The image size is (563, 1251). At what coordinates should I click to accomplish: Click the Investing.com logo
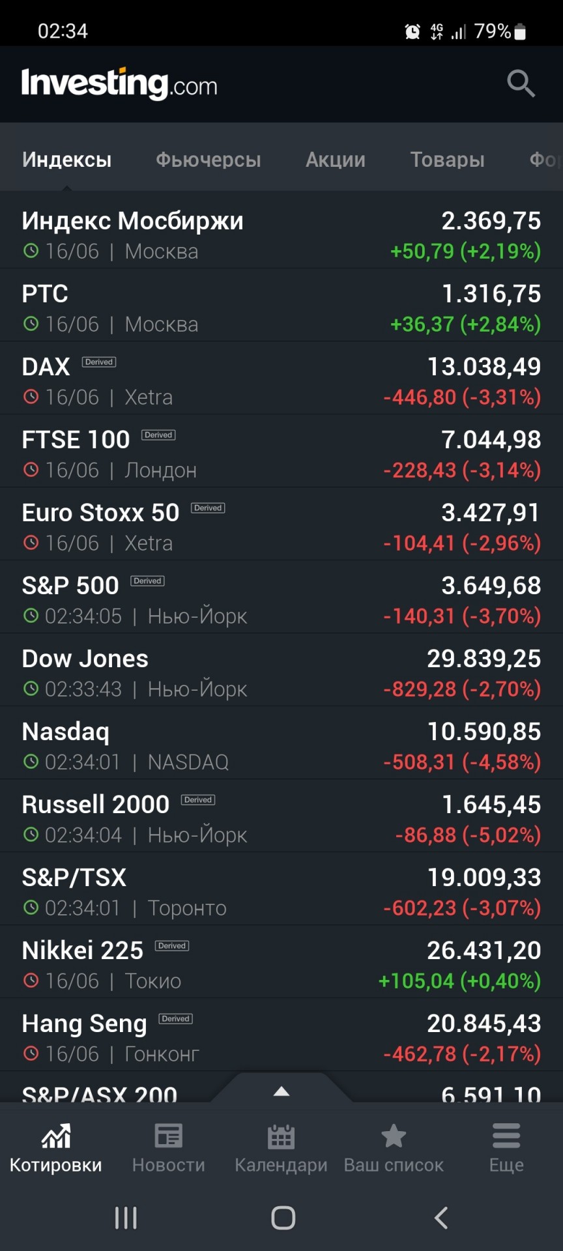pyautogui.click(x=119, y=84)
